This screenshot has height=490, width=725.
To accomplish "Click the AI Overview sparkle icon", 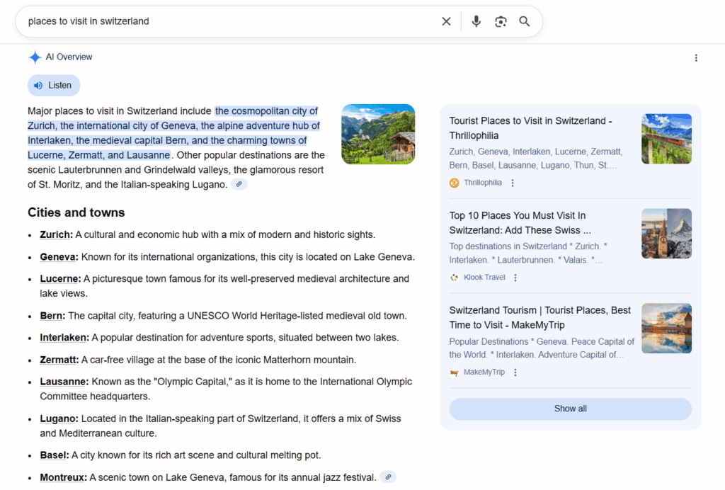I will coord(35,57).
